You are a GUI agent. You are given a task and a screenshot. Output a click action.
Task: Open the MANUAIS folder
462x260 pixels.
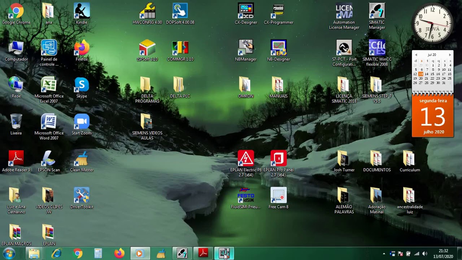(x=279, y=87)
